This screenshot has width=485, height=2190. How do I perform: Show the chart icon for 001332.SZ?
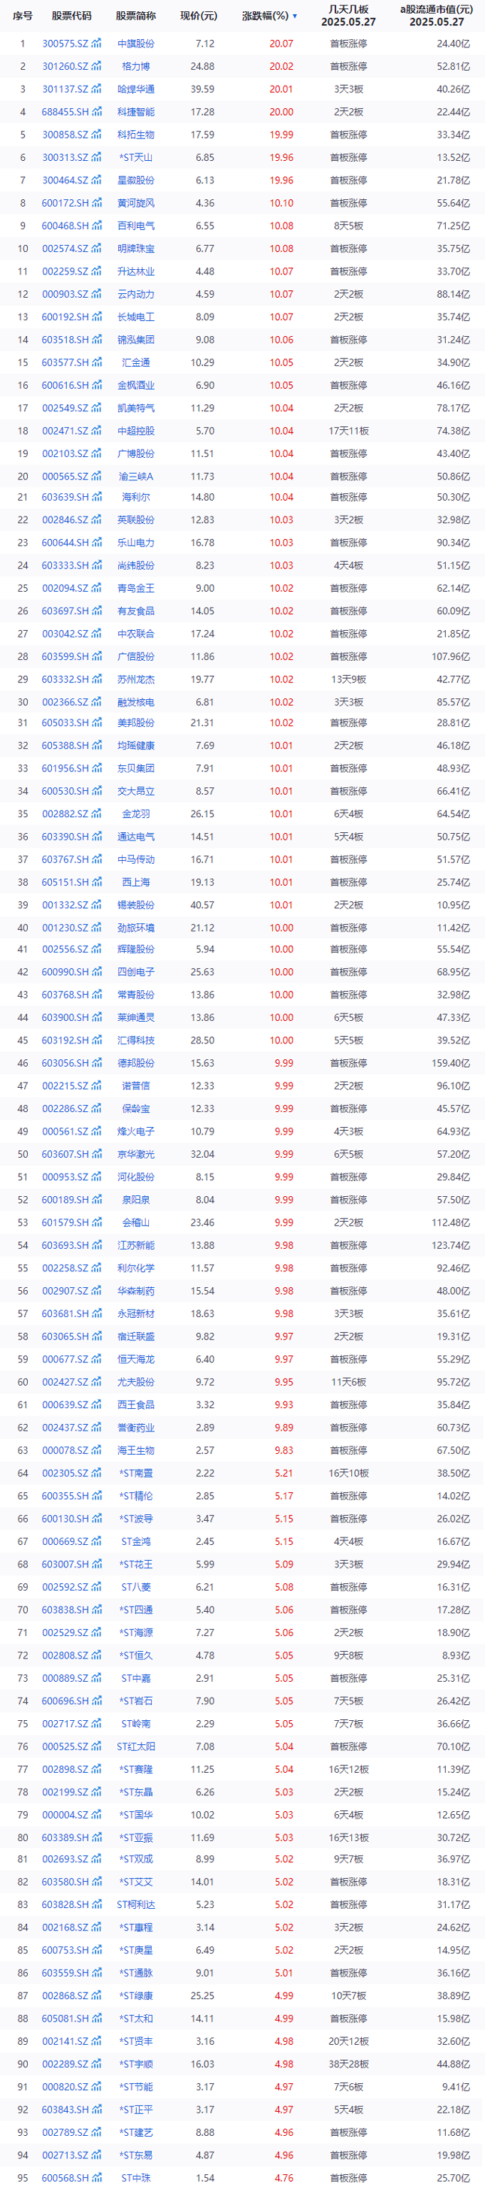(96, 905)
